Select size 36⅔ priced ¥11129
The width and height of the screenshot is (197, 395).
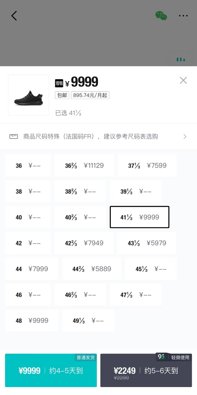click(x=83, y=166)
